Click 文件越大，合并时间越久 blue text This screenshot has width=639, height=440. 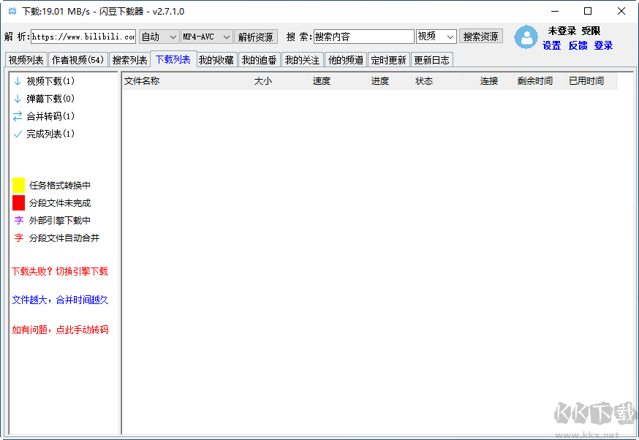coord(60,300)
